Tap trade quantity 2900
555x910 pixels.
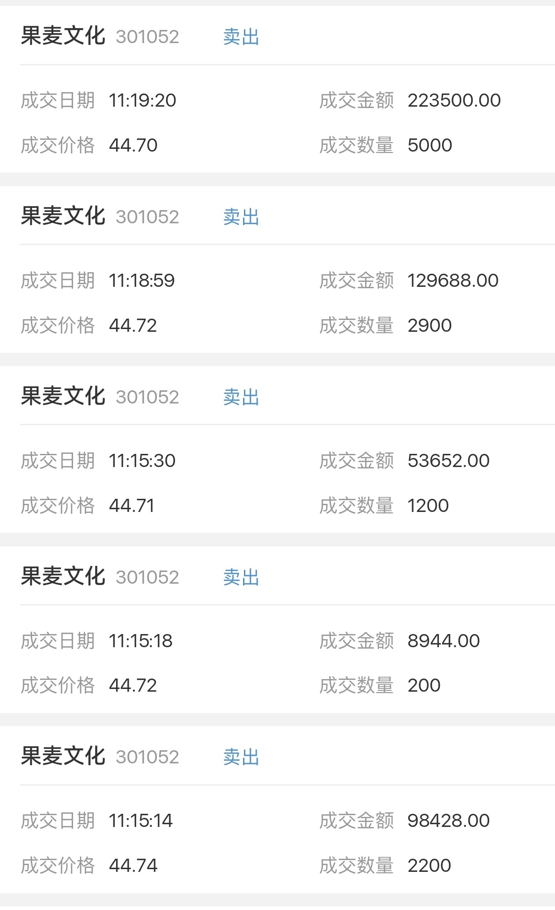click(429, 325)
